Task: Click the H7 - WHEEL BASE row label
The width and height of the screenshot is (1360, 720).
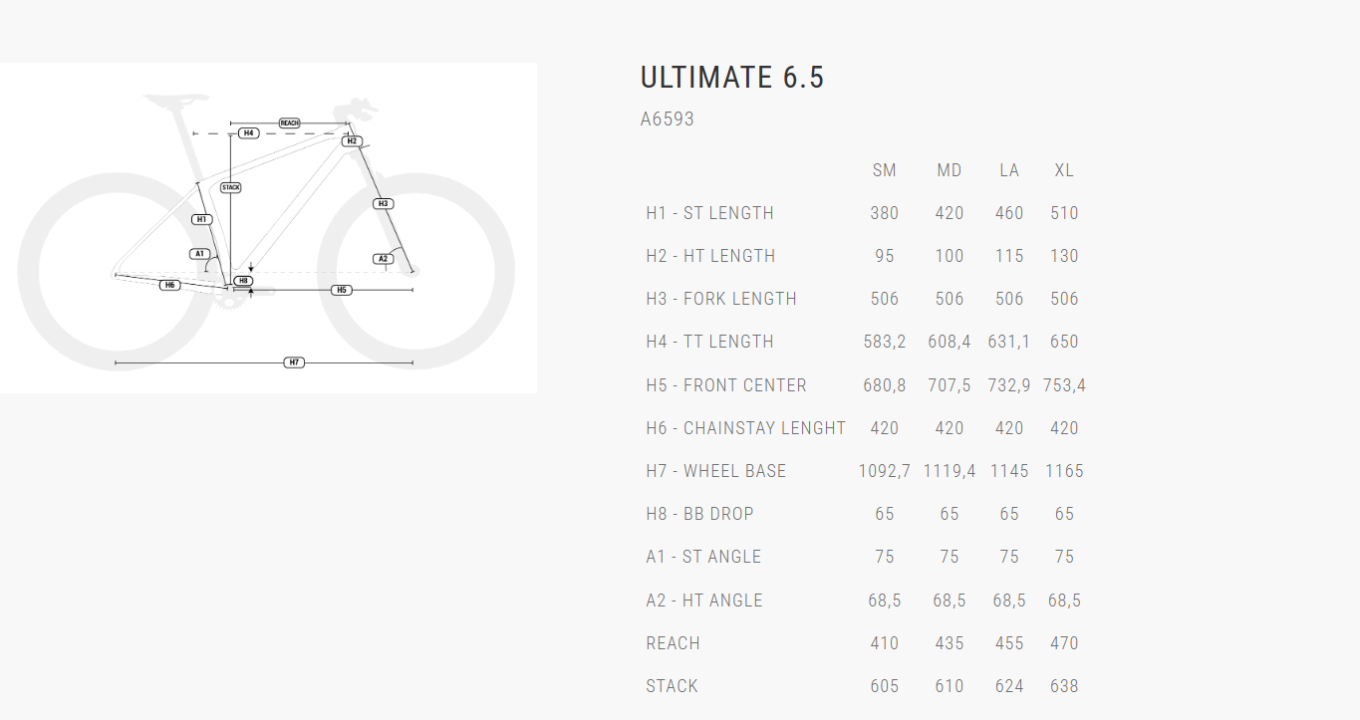Action: click(715, 471)
